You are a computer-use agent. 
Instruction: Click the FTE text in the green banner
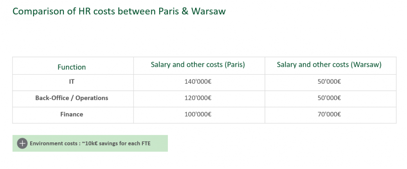pos(146,143)
